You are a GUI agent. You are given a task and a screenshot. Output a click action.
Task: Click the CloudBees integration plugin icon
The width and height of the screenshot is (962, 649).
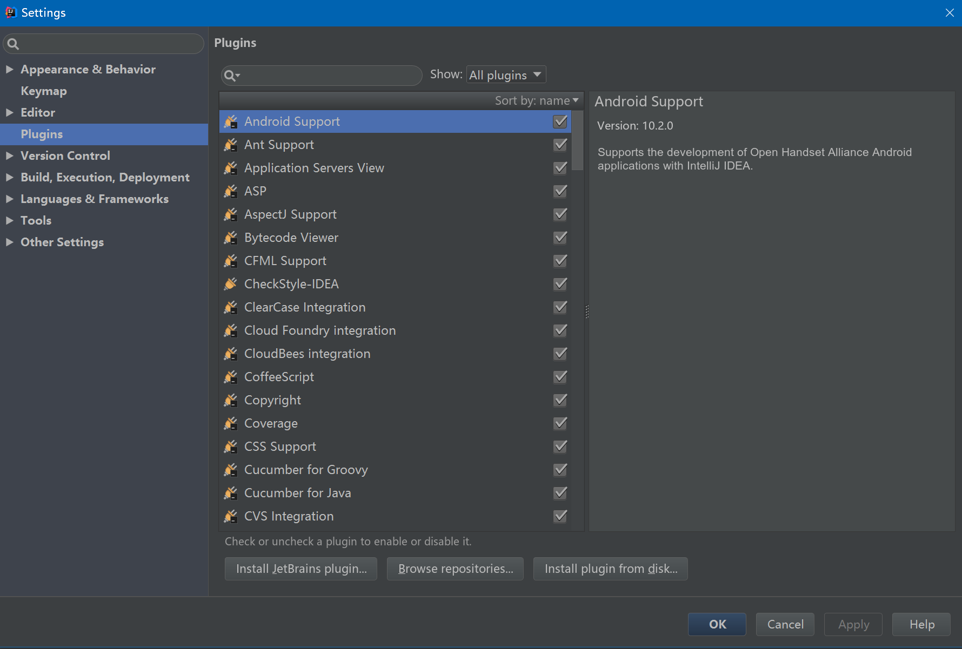tap(231, 354)
